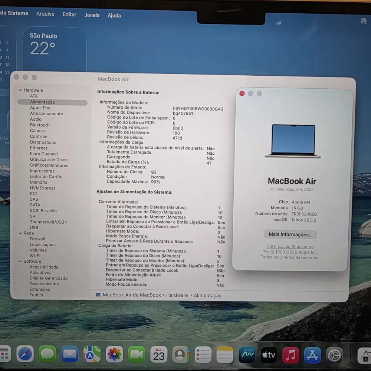The image size is (371, 371).
Task: Select Thunderbolt/USB4 in the sidebar
Action: (48, 222)
